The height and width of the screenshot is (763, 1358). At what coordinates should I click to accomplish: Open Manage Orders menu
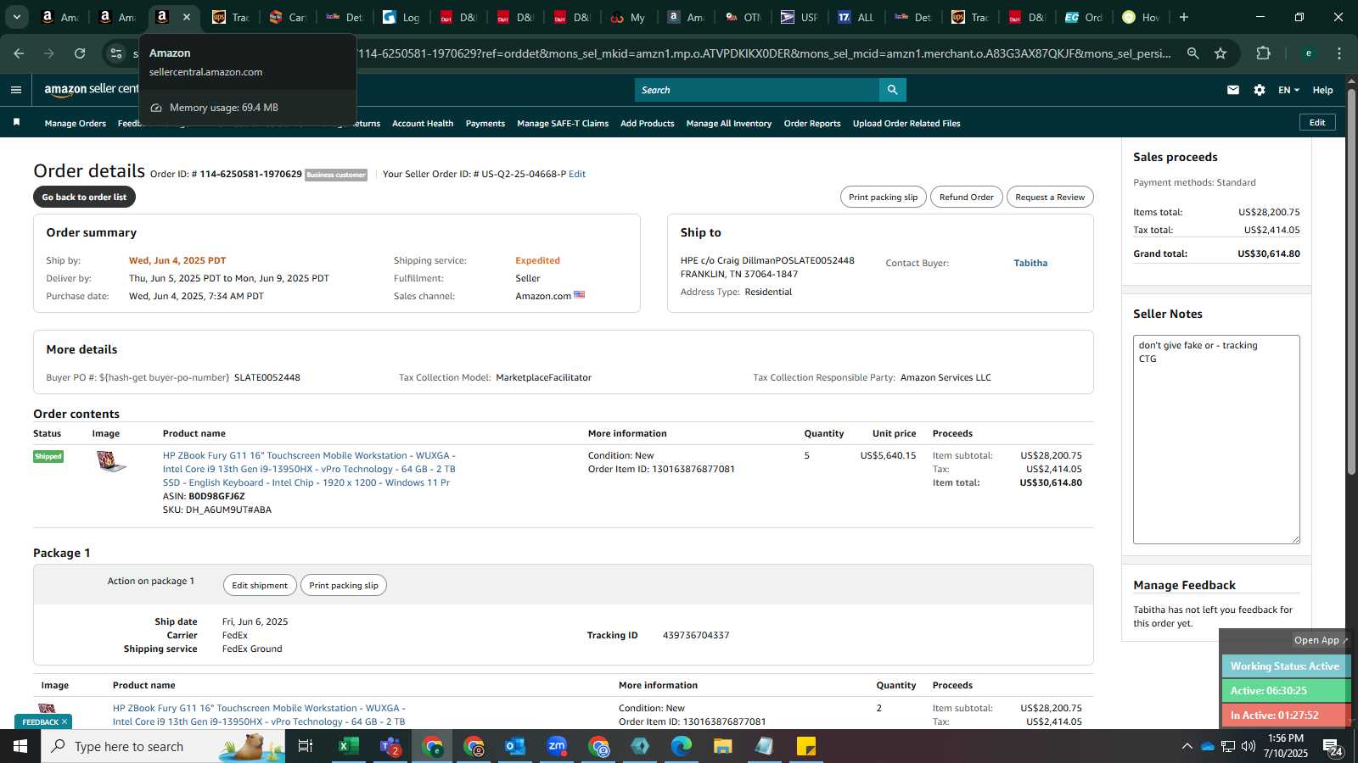(x=76, y=124)
